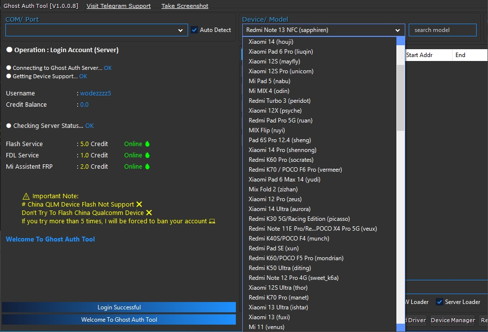Open Device Manager

tap(453, 320)
